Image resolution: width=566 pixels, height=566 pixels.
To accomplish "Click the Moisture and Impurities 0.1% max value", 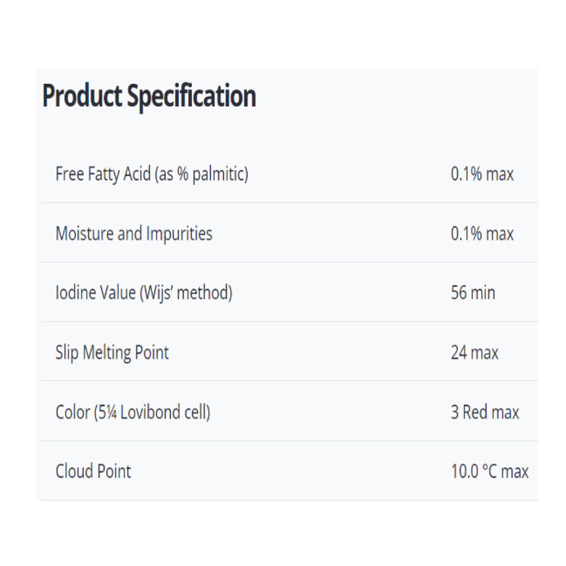I will coord(482,233).
